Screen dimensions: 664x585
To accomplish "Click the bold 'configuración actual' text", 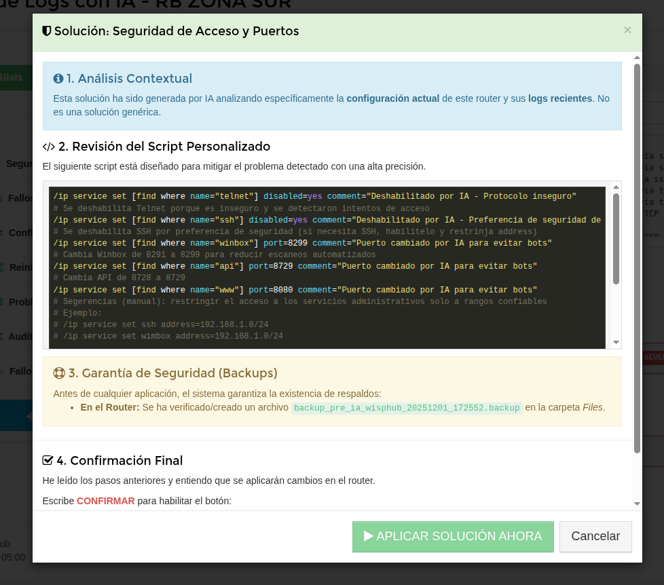I will [392, 98].
